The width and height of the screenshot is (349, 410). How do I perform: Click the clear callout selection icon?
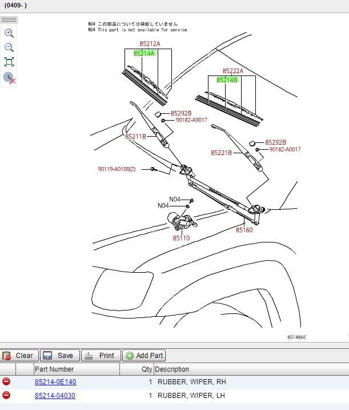tap(9, 78)
